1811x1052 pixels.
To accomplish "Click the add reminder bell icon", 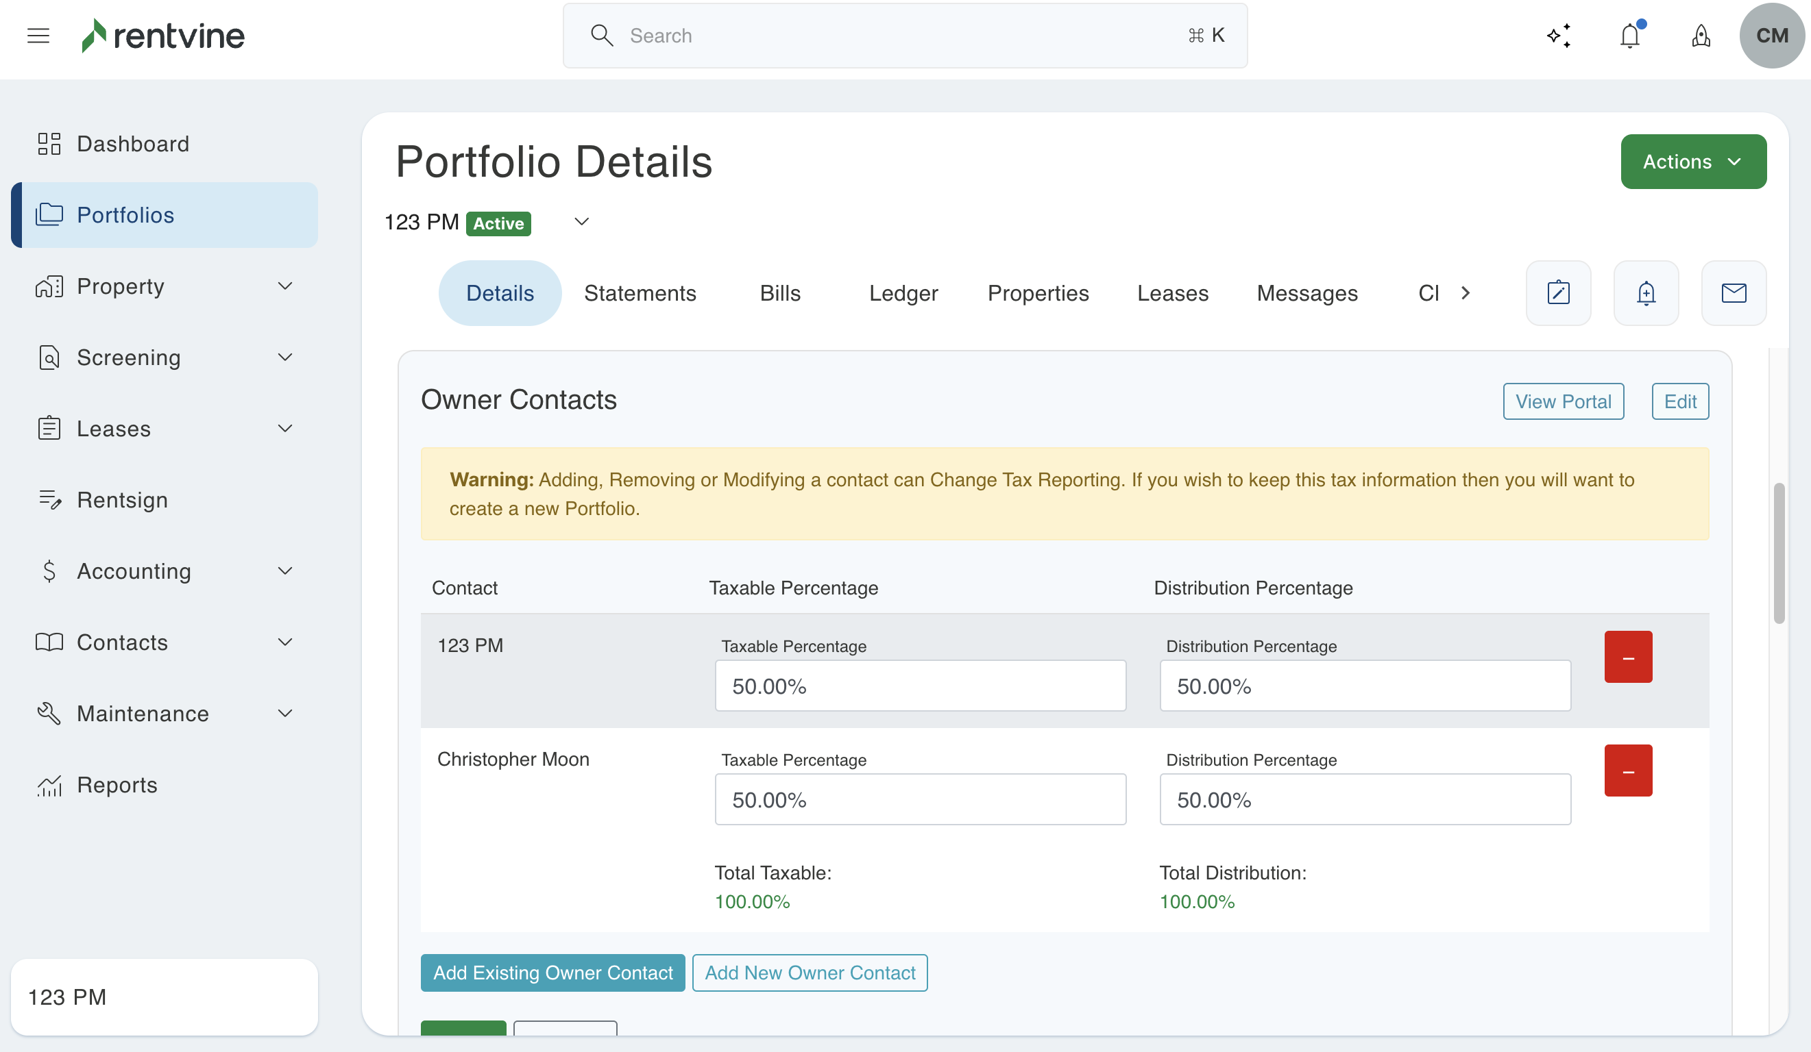I will (x=1646, y=293).
